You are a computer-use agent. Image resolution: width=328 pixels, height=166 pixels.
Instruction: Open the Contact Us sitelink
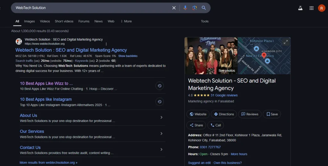click(30, 148)
